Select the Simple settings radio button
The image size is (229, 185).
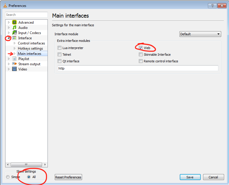[8, 177]
